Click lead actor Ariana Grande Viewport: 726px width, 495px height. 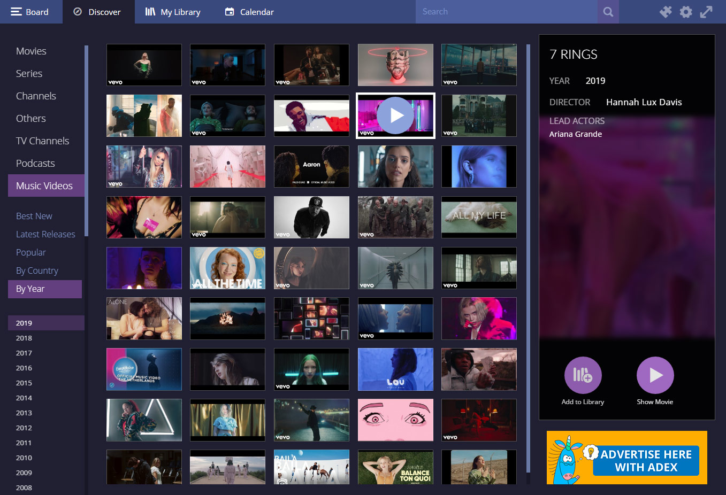[x=575, y=134]
